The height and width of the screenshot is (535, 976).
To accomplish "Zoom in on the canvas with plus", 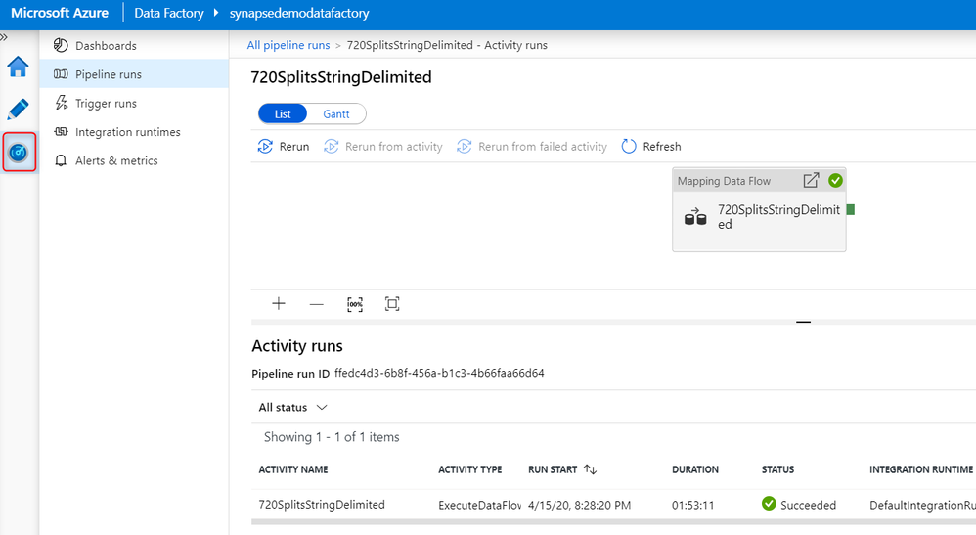I will pos(279,304).
